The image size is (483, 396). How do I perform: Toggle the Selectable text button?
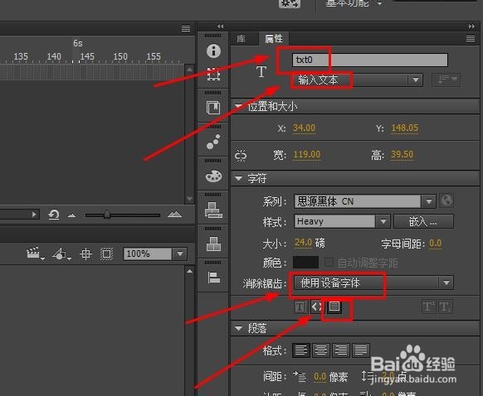pos(300,307)
